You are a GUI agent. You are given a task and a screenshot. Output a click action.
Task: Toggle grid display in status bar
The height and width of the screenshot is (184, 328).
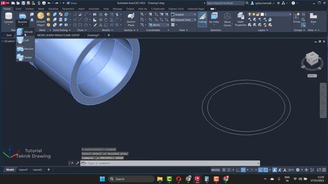tap(224, 170)
